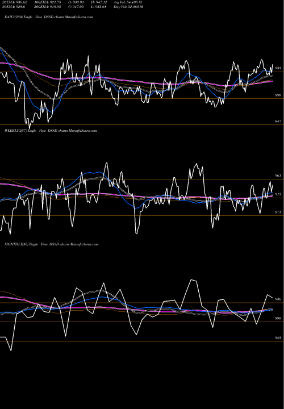Image resolution: width=284 pixels, height=409 pixels.
Task: Select the close price C: value
Action: 76,7
